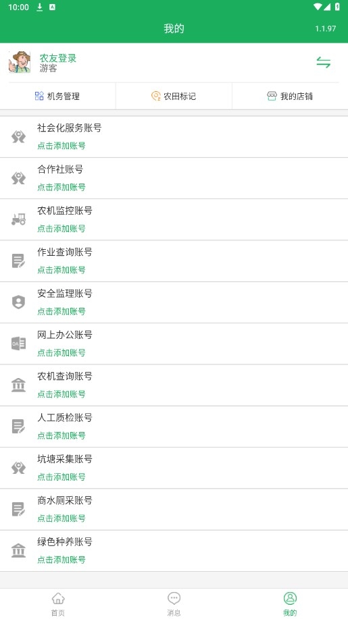This screenshot has width=348, height=619.
Task: Click bank icon for 绿色种养账号
Action: coord(18,550)
